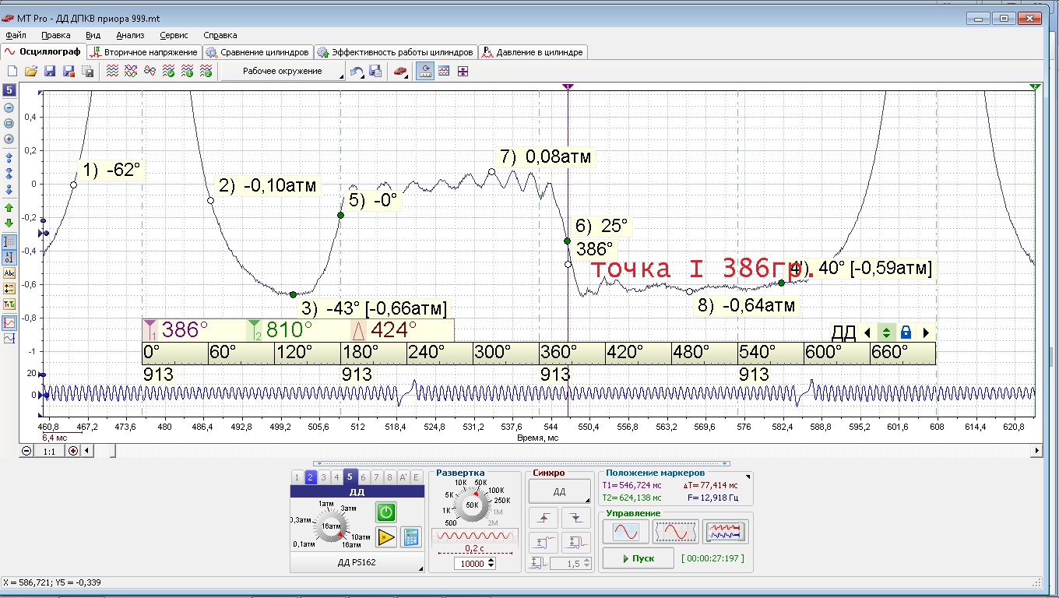Screen dimensions: 1059x598
Task: Open the Файл menu
Action: pos(16,35)
